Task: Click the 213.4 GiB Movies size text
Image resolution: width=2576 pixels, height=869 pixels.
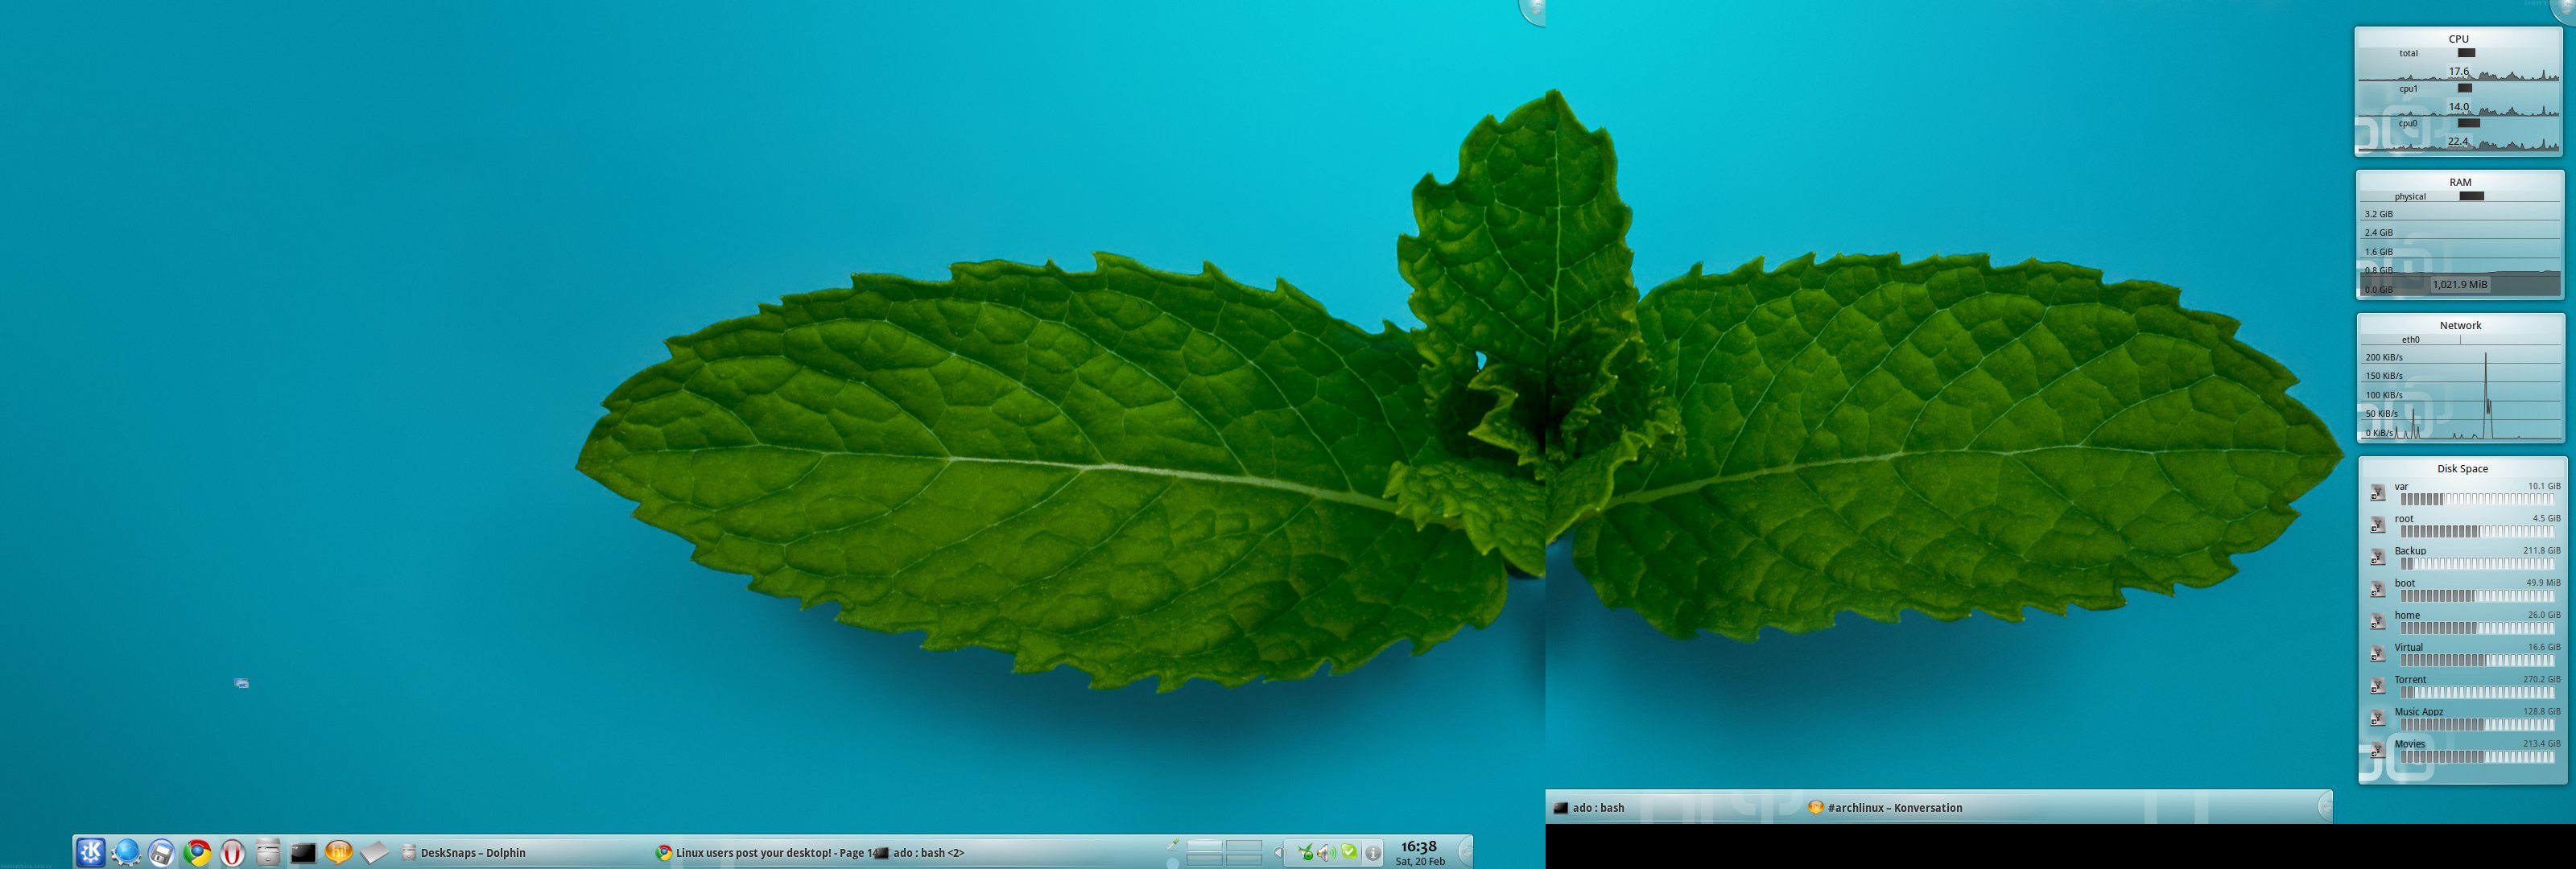Action: (2542, 743)
